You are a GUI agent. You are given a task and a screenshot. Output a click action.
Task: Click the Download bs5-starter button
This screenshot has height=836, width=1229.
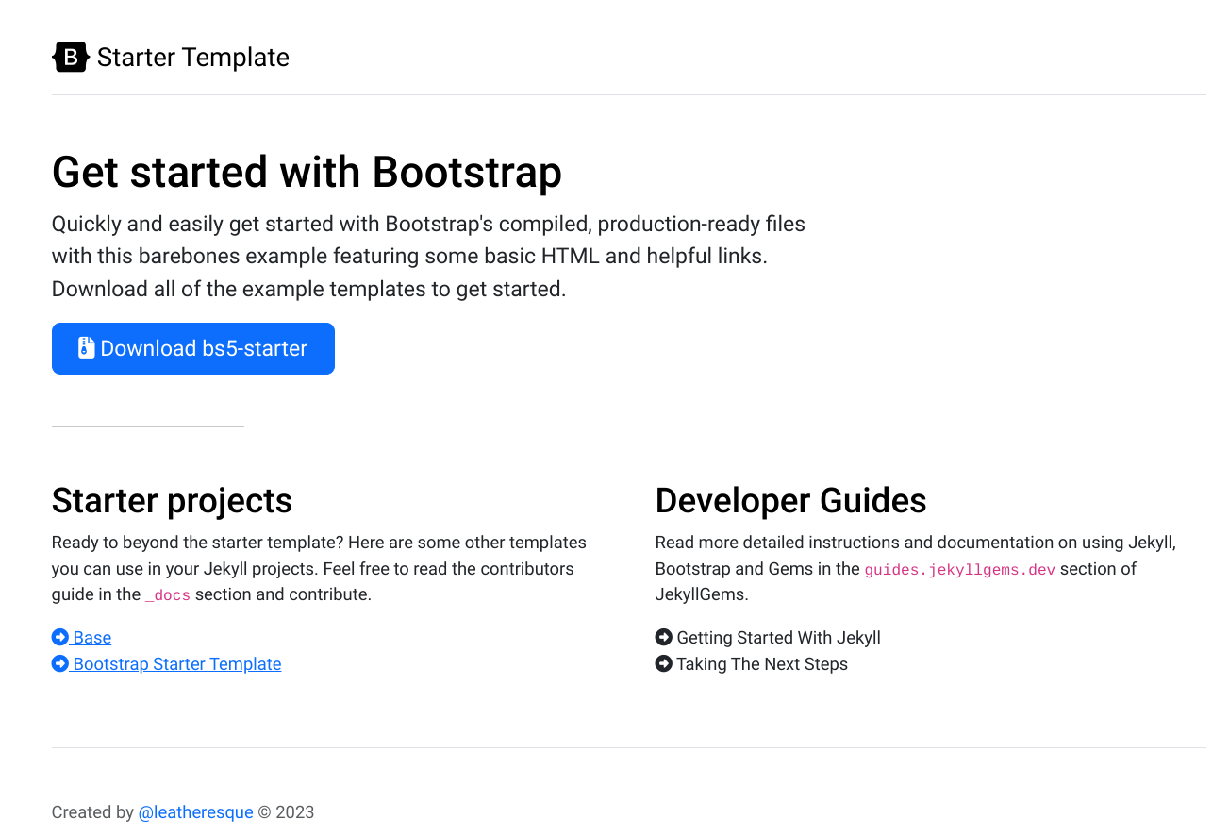pyautogui.click(x=193, y=348)
